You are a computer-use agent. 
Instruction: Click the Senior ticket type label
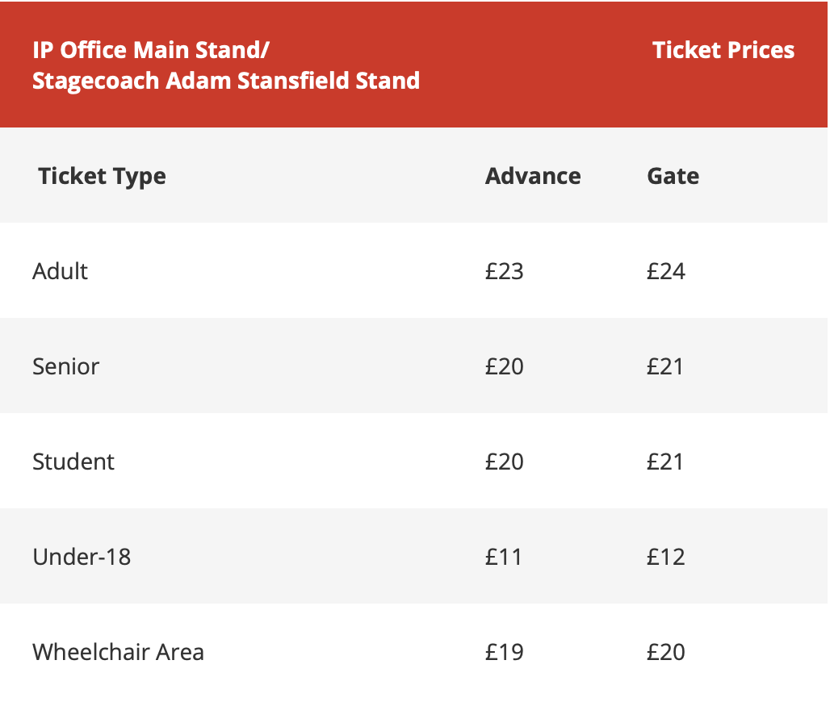pyautogui.click(x=65, y=366)
